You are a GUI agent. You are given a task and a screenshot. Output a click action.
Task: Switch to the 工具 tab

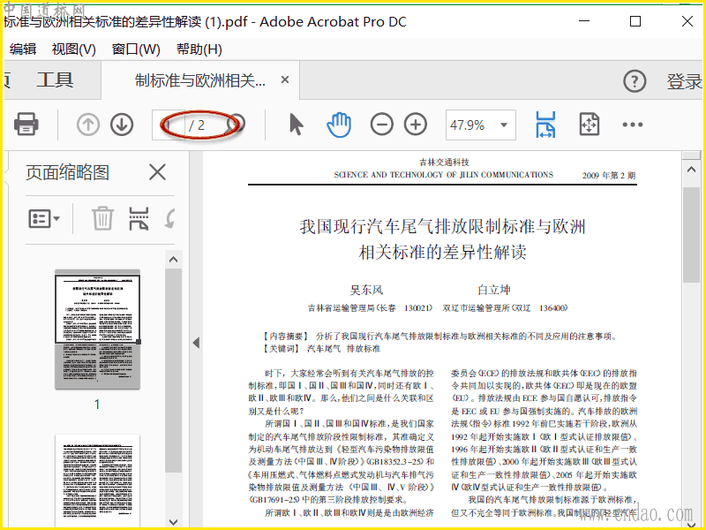coord(55,80)
